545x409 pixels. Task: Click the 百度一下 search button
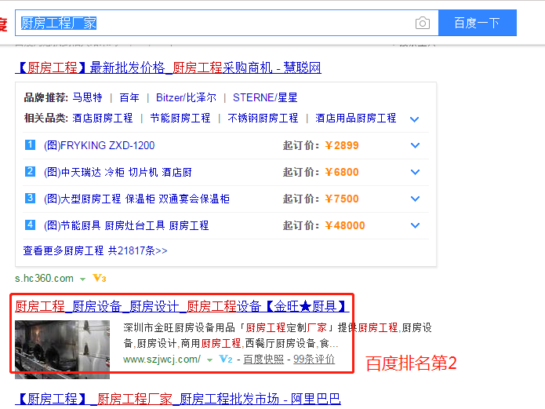tap(477, 23)
